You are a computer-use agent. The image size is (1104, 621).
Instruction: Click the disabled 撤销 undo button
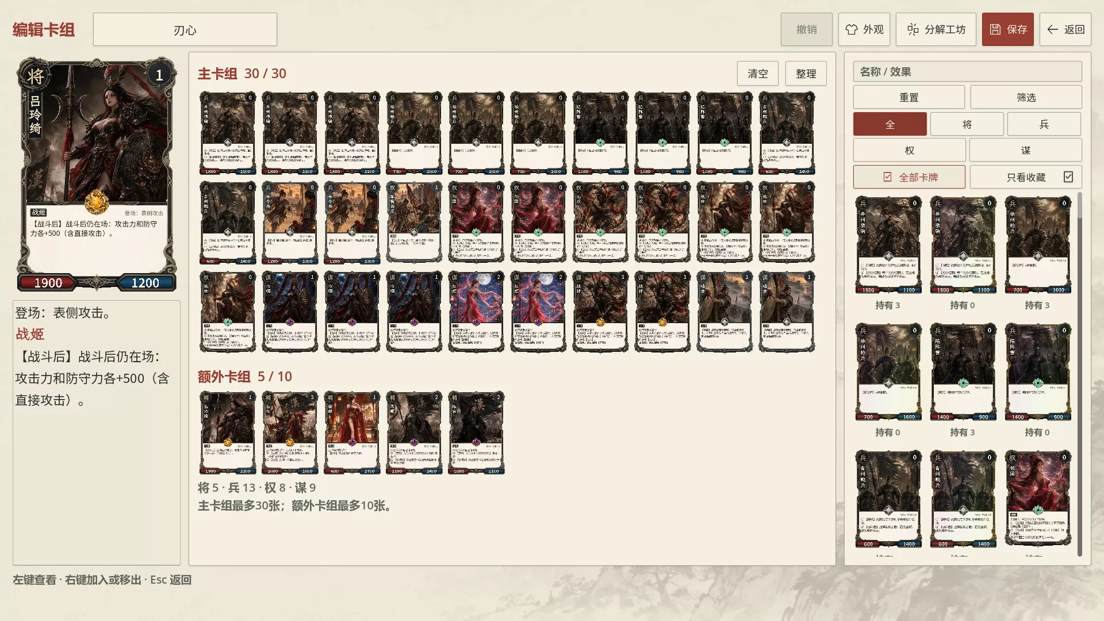pyautogui.click(x=806, y=29)
